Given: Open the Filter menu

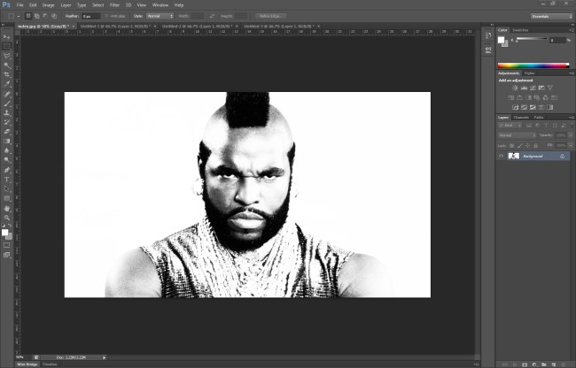Looking at the screenshot, I should [114, 4].
